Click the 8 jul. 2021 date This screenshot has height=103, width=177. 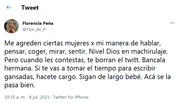[x=39, y=97]
